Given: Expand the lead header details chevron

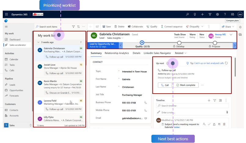Looking at the screenshot, I should tap(231, 35).
